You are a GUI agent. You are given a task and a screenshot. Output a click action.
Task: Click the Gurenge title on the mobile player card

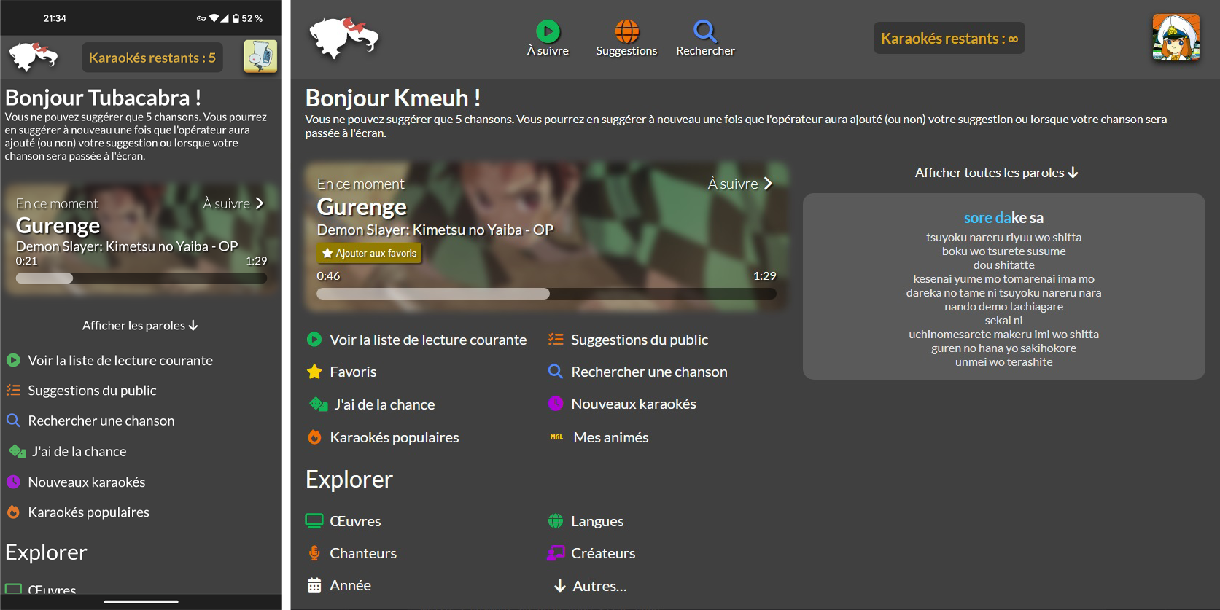click(x=58, y=226)
